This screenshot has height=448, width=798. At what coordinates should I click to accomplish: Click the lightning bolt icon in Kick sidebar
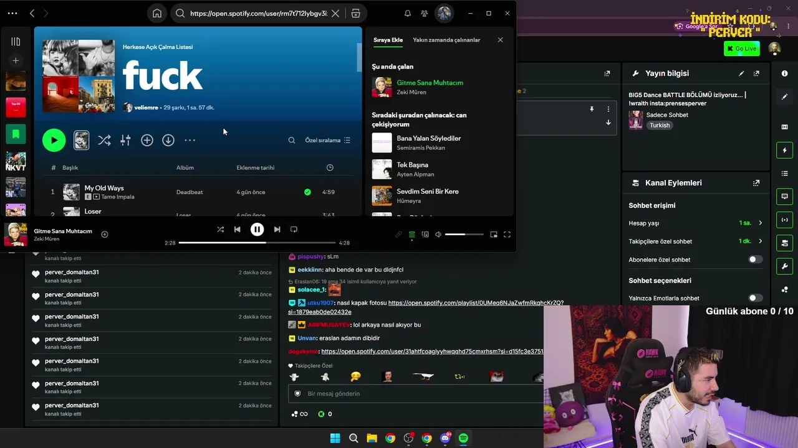pos(784,150)
